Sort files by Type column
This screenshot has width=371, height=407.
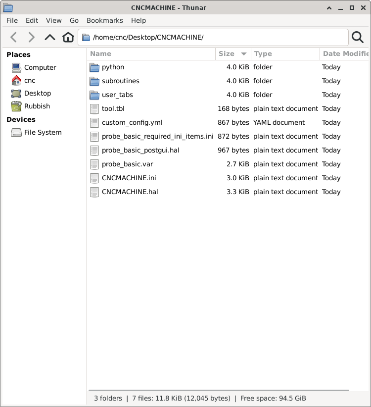click(x=285, y=54)
